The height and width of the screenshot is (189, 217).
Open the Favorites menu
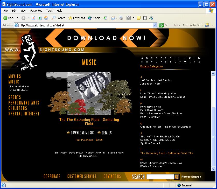click(x=36, y=11)
